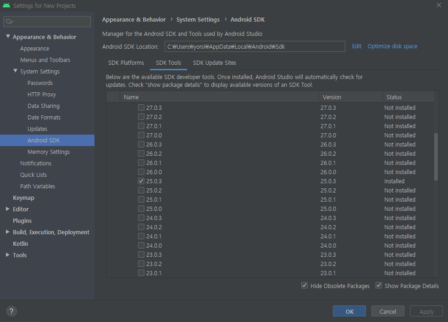Click the search magnifier icon in settings
448x322 pixels.
[10, 22]
